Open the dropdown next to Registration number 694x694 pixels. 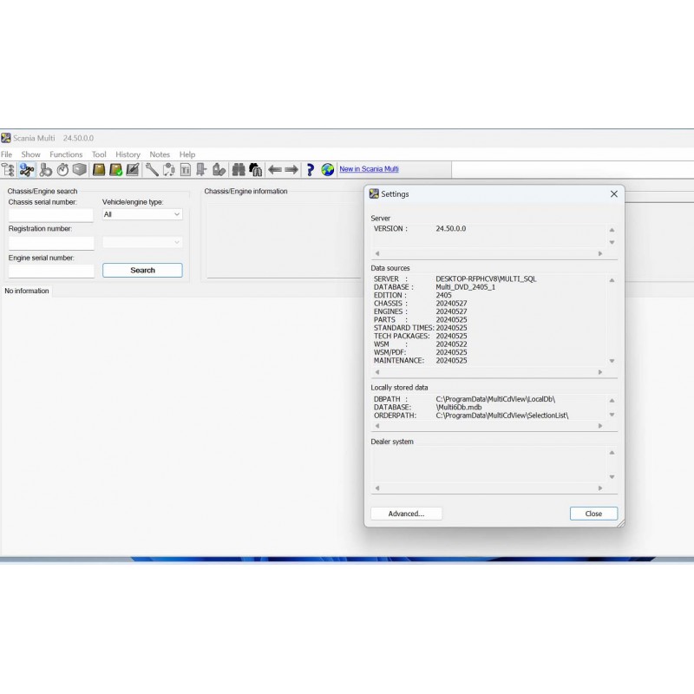coord(142,243)
